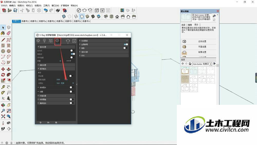
Task: Open the V-Ray Geometry cube tab
Action: click(51, 40)
